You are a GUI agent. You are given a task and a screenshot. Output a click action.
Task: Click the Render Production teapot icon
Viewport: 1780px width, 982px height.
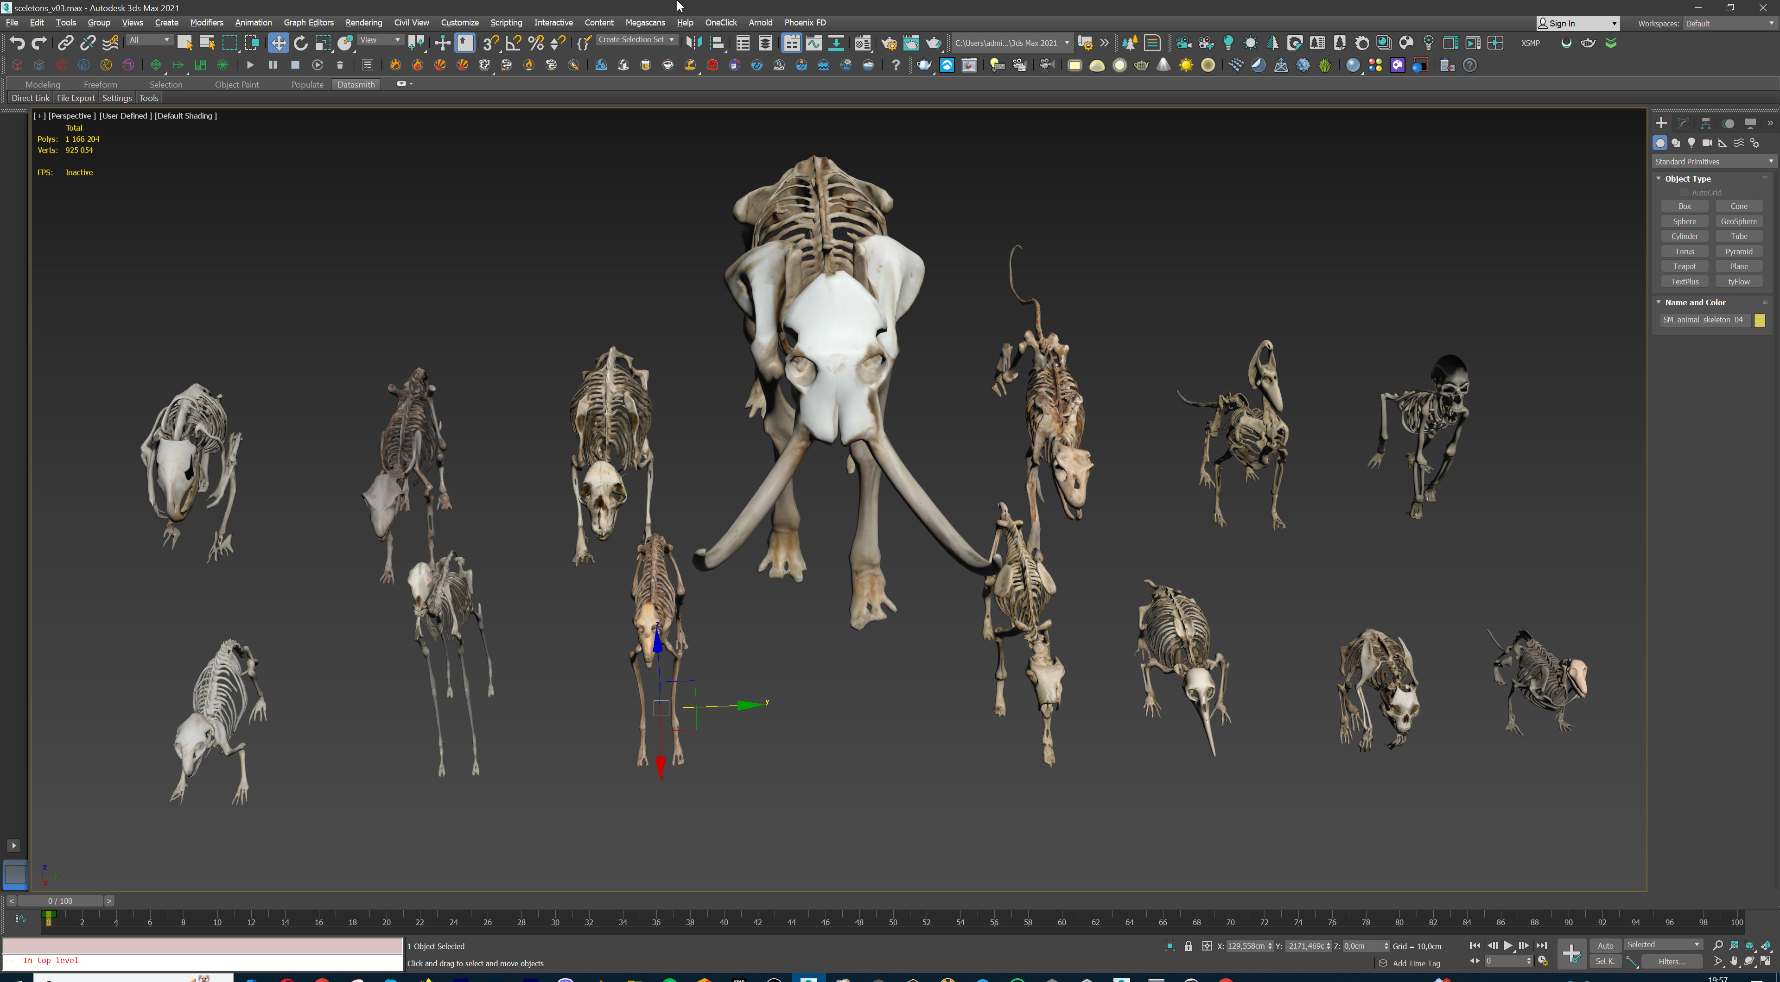pos(934,43)
